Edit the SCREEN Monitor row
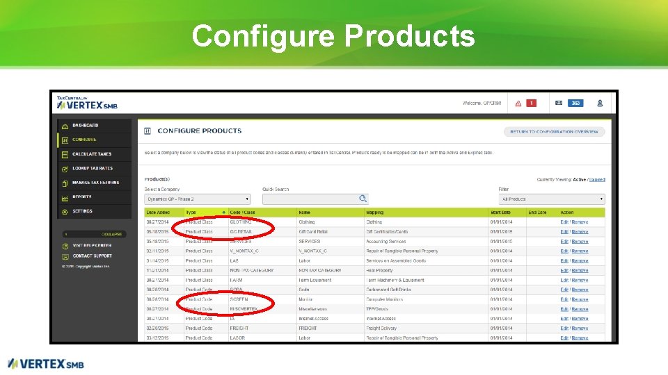Viewport: 668px width, 375px height. point(564,299)
